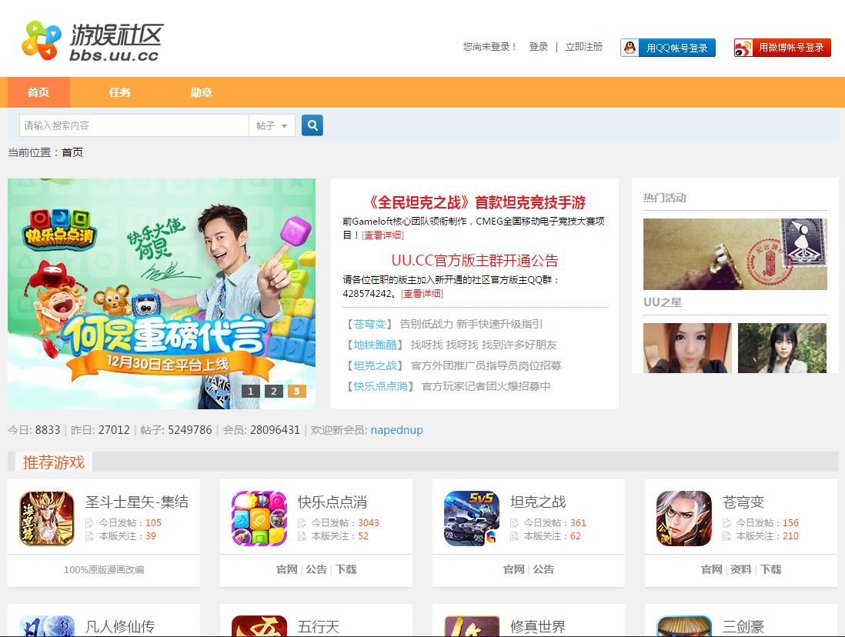Viewport: 845px width, 637px height.
Task: Focus the search content input field
Action: (134, 125)
